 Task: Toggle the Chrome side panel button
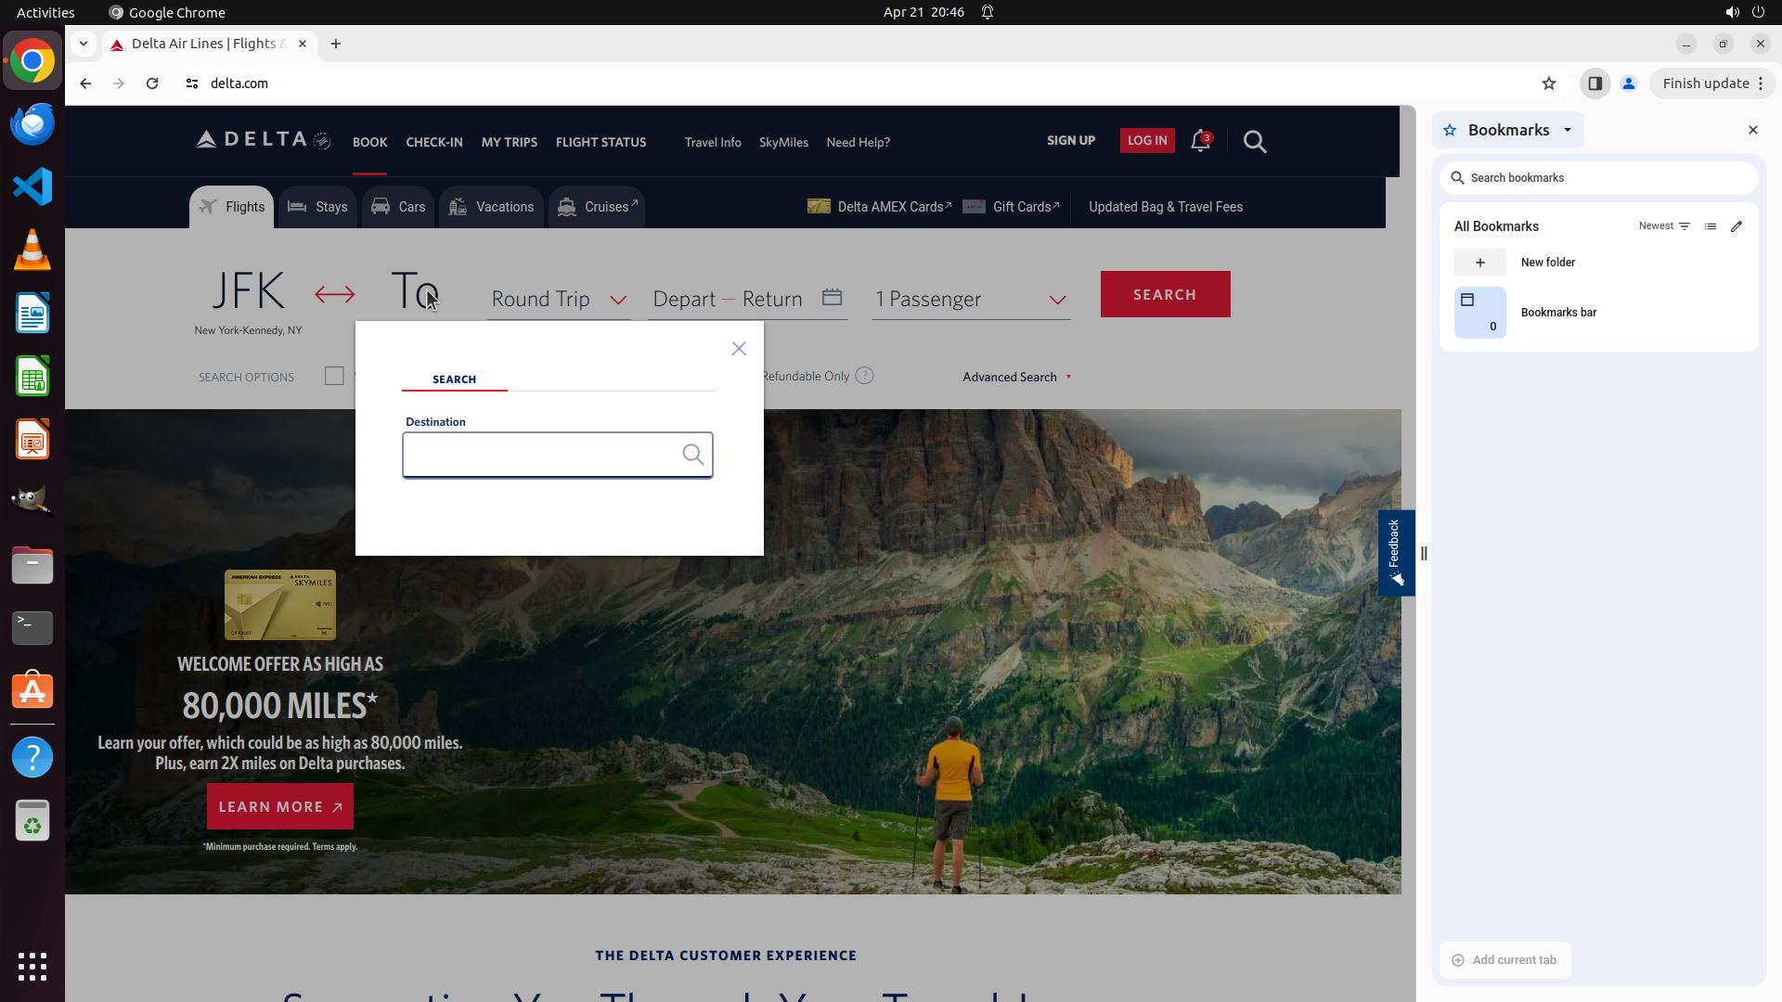pyautogui.click(x=1595, y=83)
